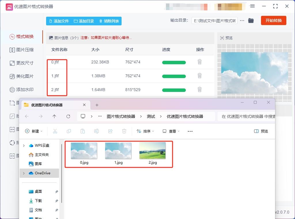Click the folder icon beside 输出目录
Viewport: 295px width, 219px height.
(250, 20)
